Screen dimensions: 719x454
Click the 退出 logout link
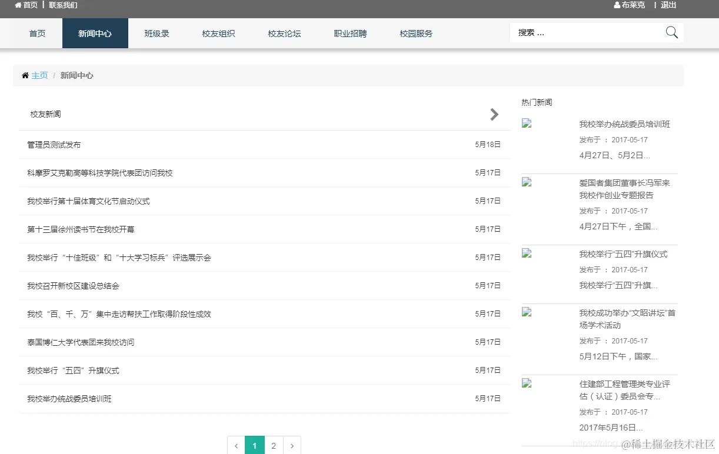[x=668, y=5]
